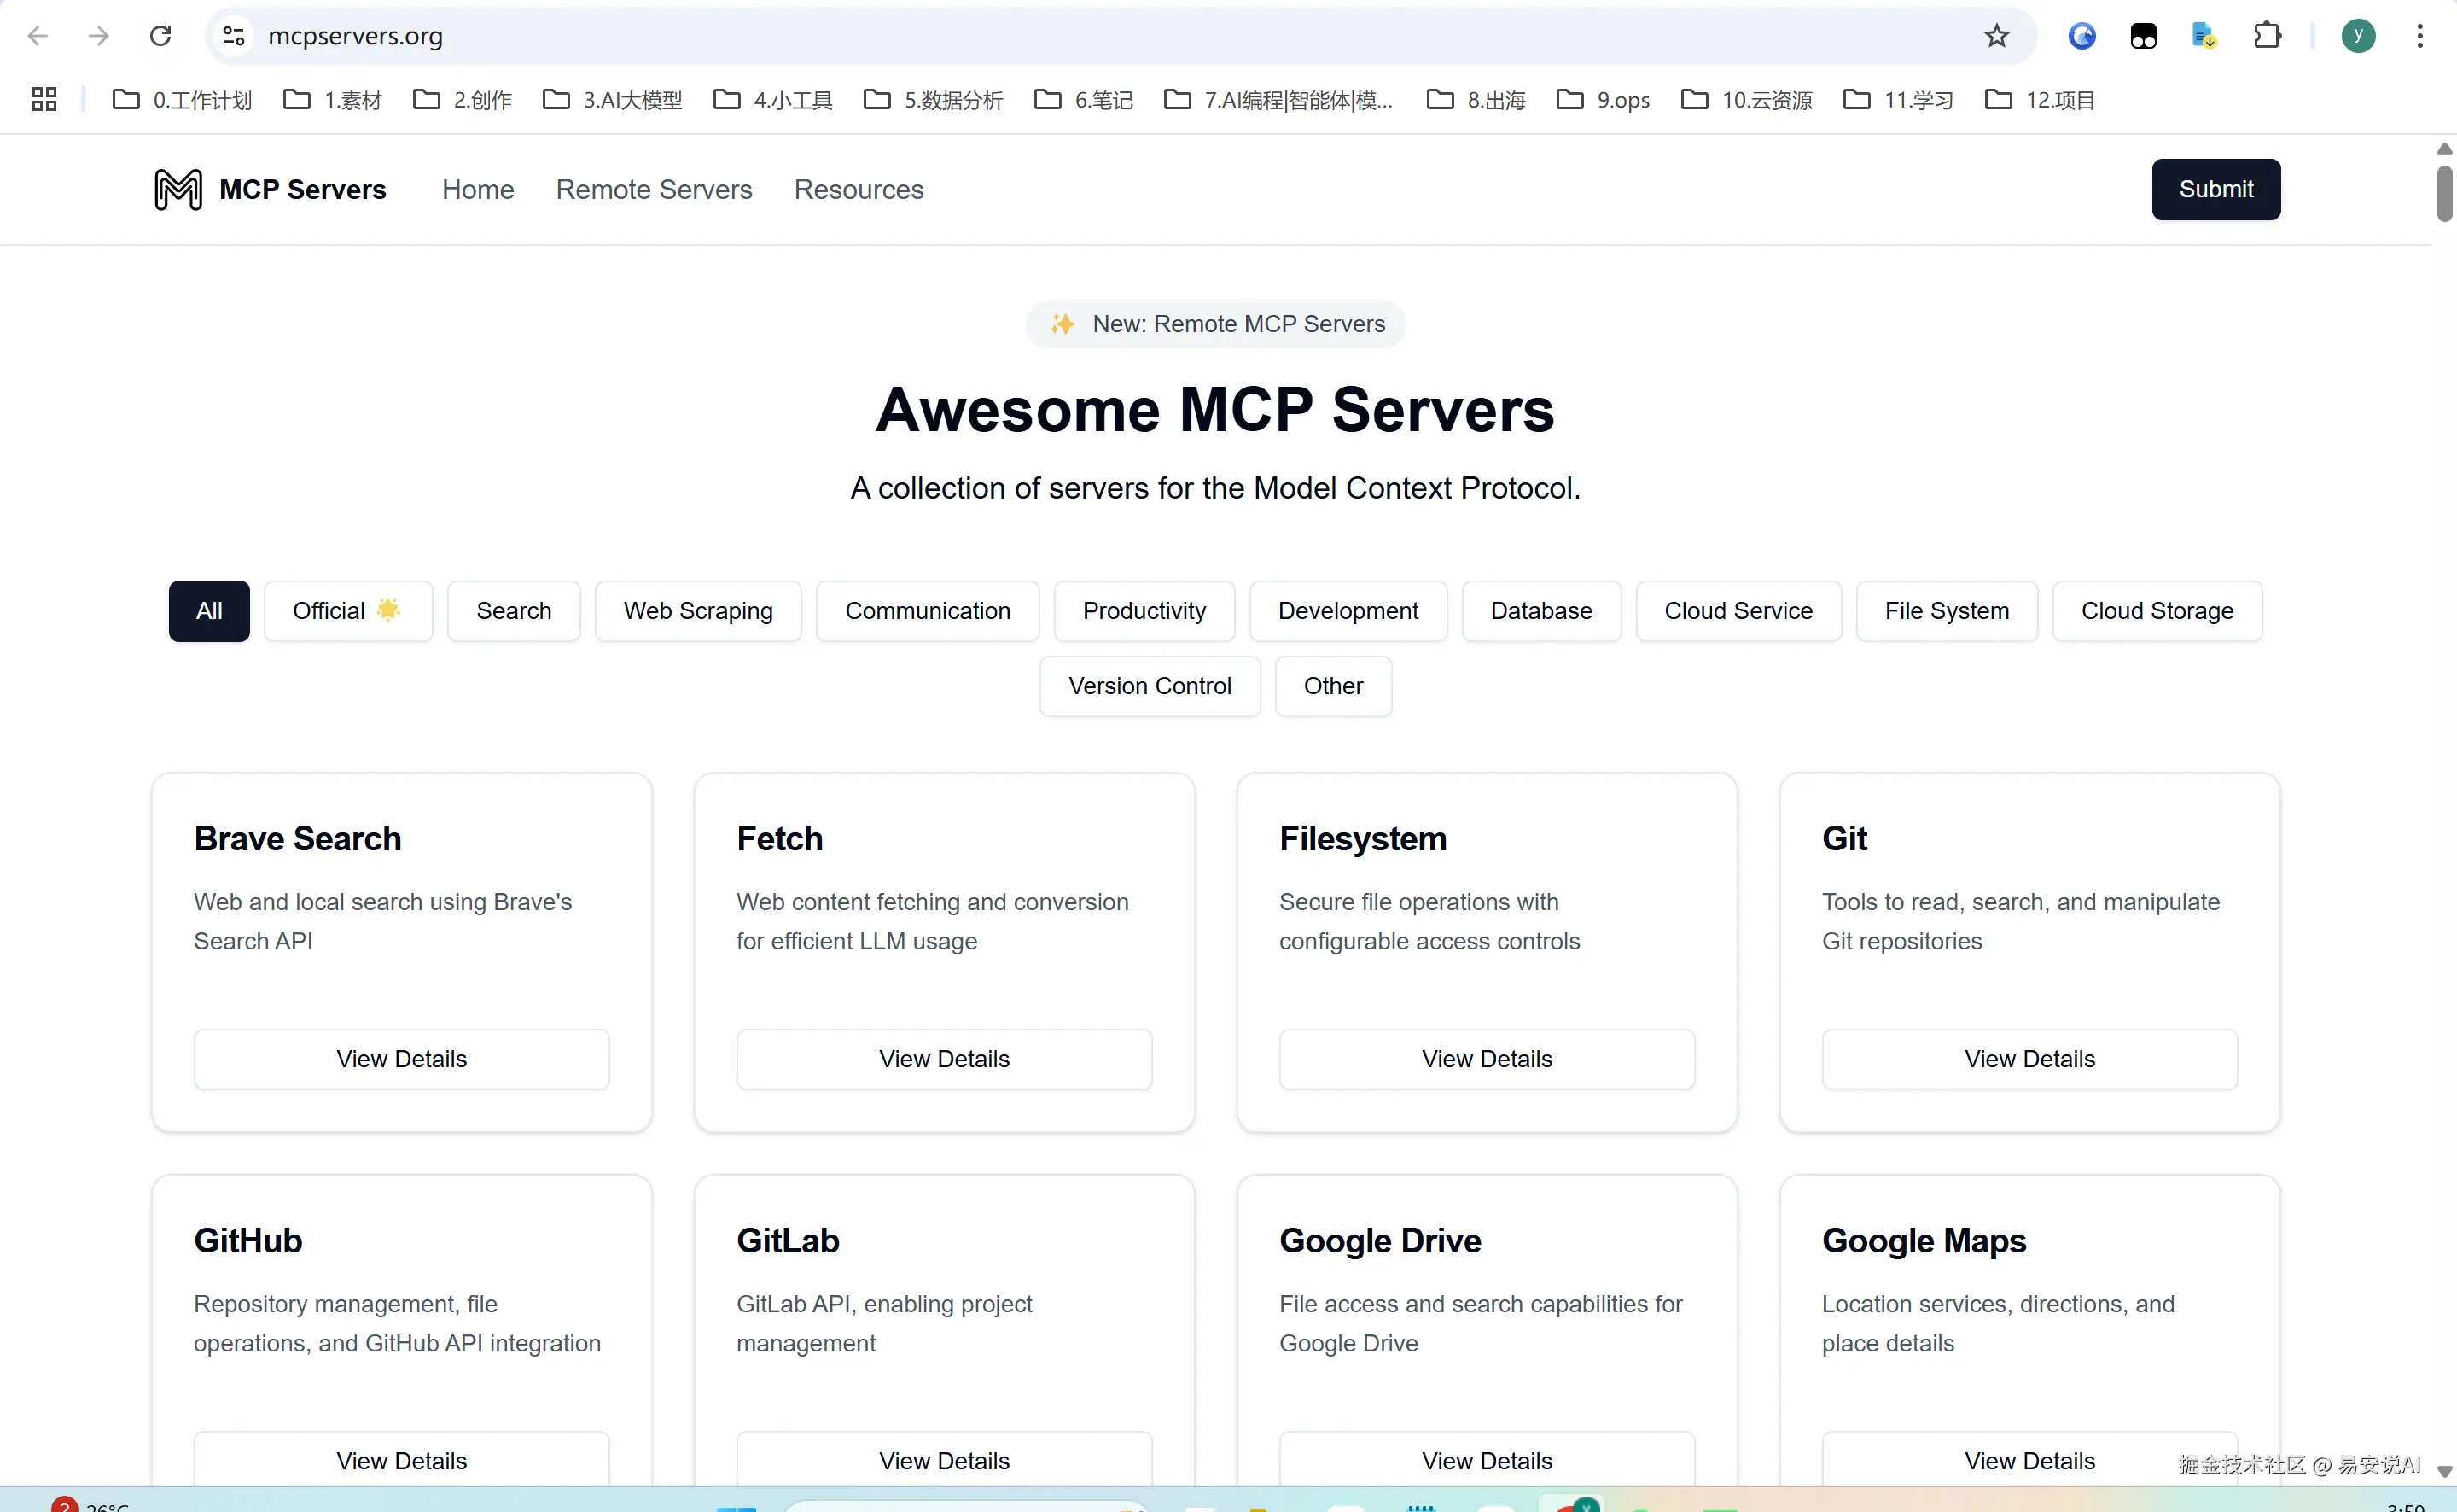Screen dimensions: 2457x1512
Task: Click the MCP Servers logo icon
Action: tap(178, 189)
